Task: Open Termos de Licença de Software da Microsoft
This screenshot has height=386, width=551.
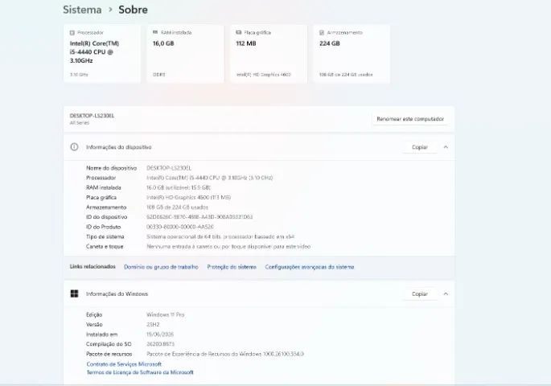Action: 140,372
